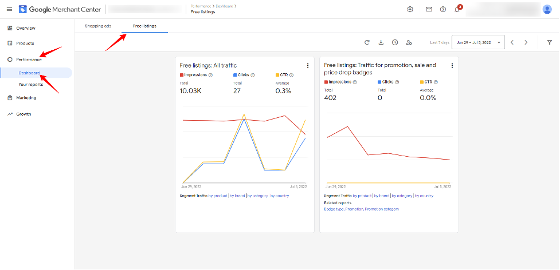Click red Impressions swatch in All traffic card
The image size is (560, 270).
click(x=182, y=75)
